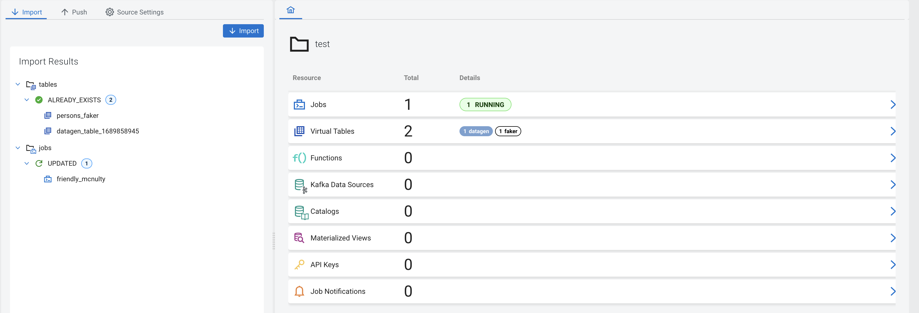919x313 pixels.
Task: Select the persons_faker table item
Action: pyautogui.click(x=77, y=116)
